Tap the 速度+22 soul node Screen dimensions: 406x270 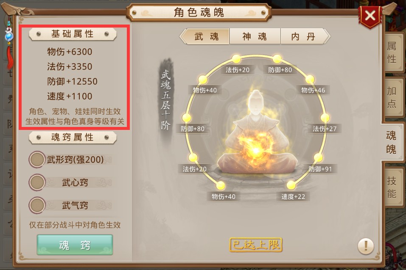tap(291, 185)
